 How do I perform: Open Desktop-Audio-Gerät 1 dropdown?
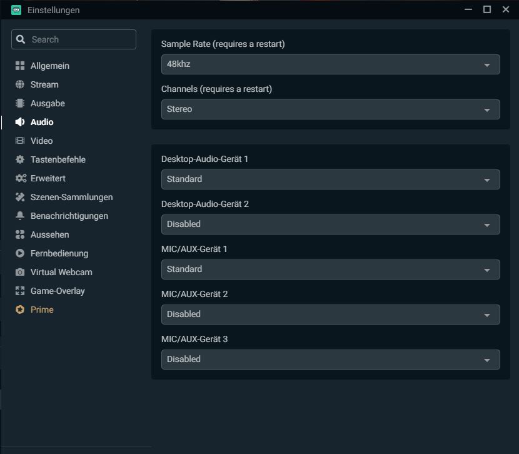click(x=330, y=179)
